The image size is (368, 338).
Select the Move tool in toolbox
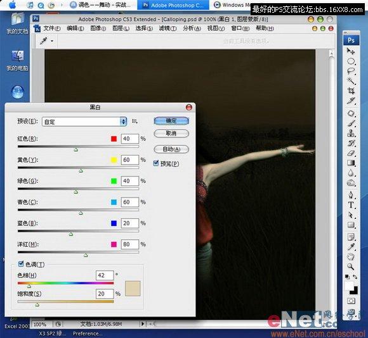click(x=351, y=51)
